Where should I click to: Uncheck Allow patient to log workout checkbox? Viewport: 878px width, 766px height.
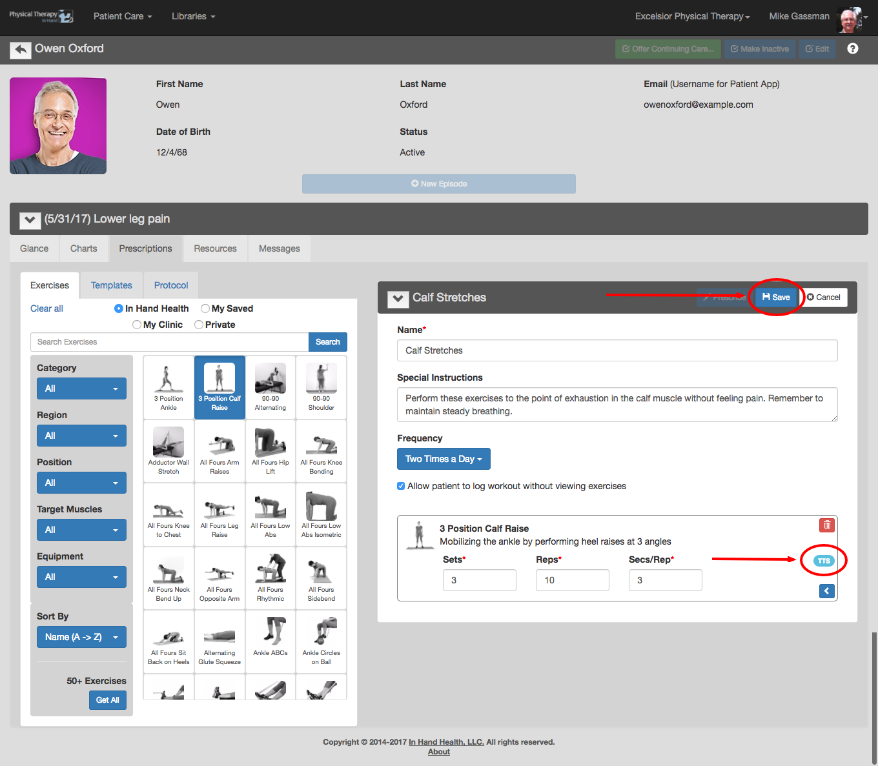pyautogui.click(x=401, y=486)
